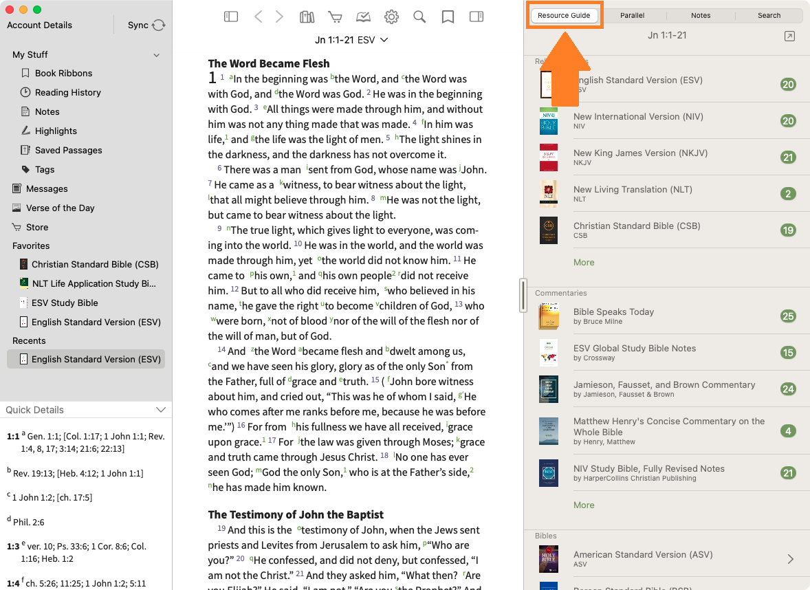Screen dimensions: 810x590
Task: Go back with the left arrow
Action: click(x=258, y=17)
